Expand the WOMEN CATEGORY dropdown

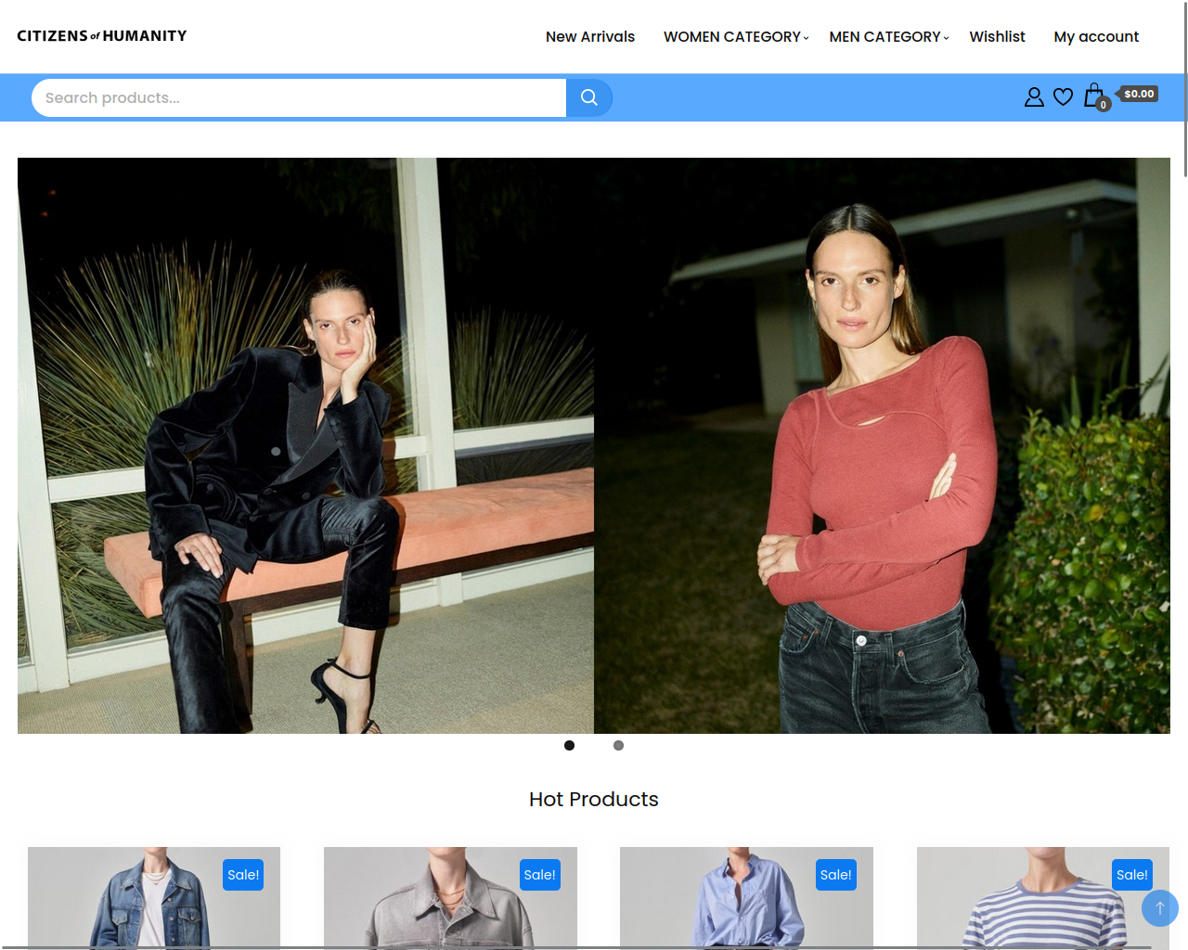tap(736, 36)
